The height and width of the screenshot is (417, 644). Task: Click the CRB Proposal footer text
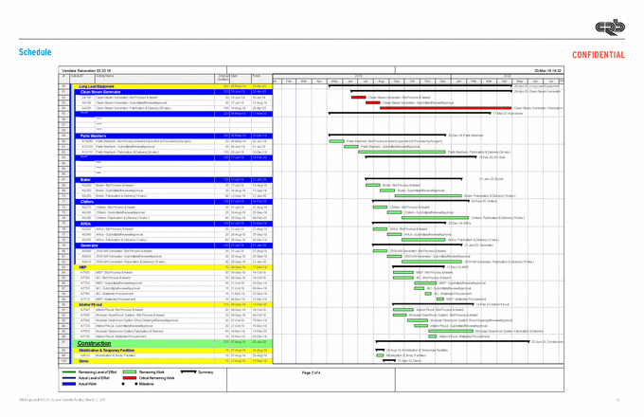coord(62,399)
